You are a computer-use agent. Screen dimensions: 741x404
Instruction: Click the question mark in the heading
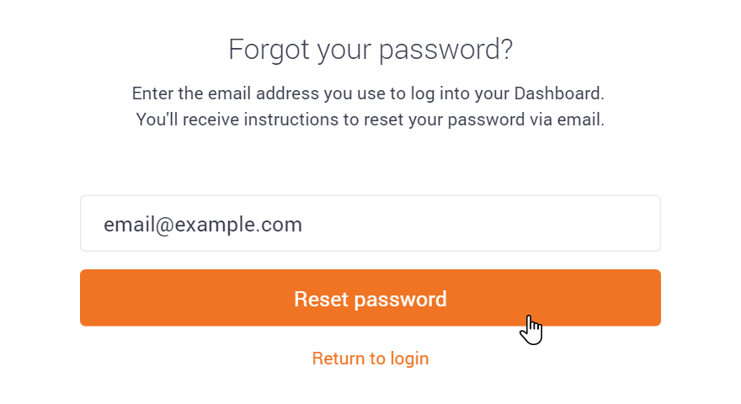click(508, 49)
